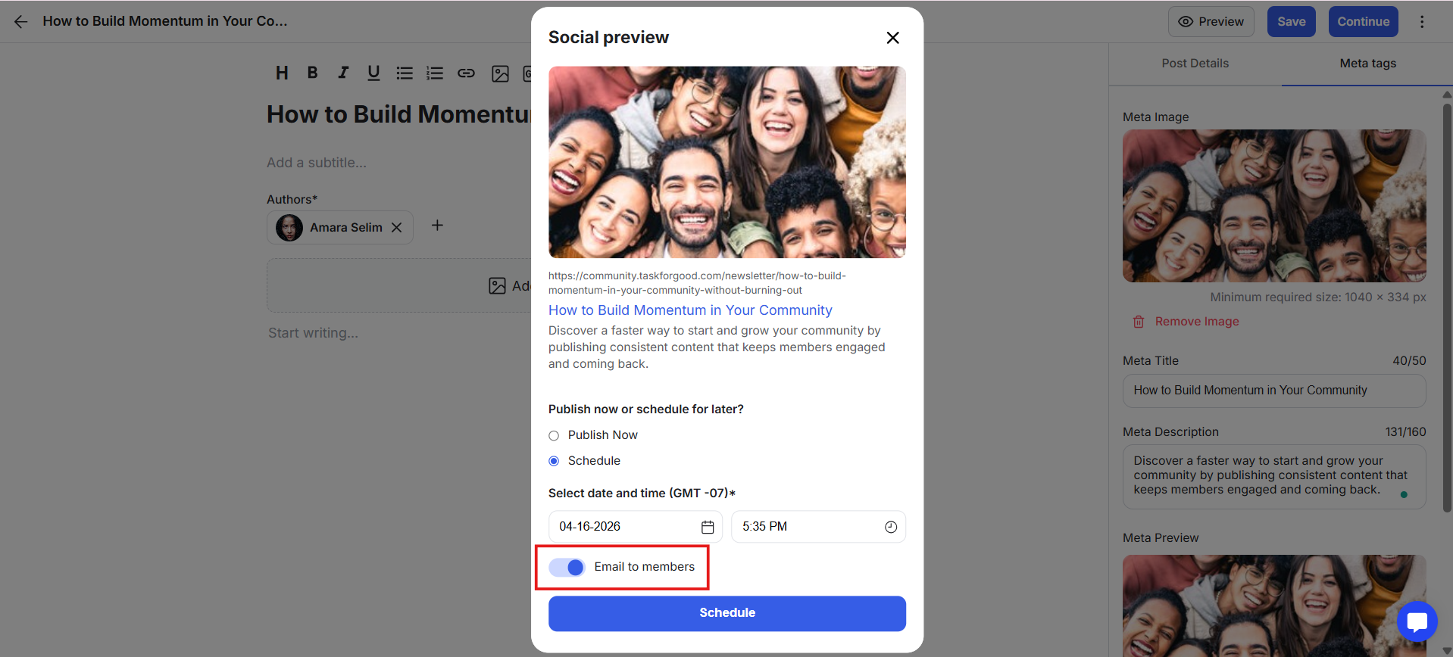Select the Publish Now radio option

pos(554,435)
